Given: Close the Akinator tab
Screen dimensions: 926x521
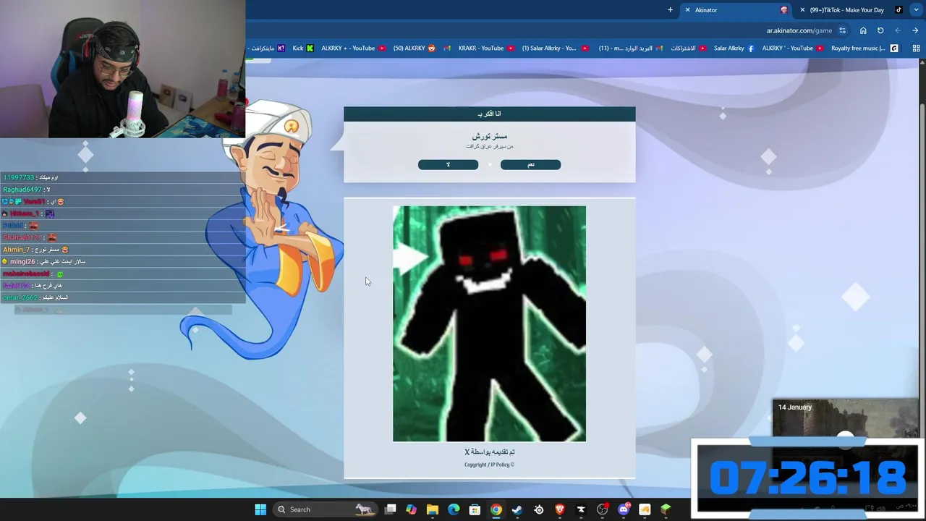Looking at the screenshot, I should (687, 10).
